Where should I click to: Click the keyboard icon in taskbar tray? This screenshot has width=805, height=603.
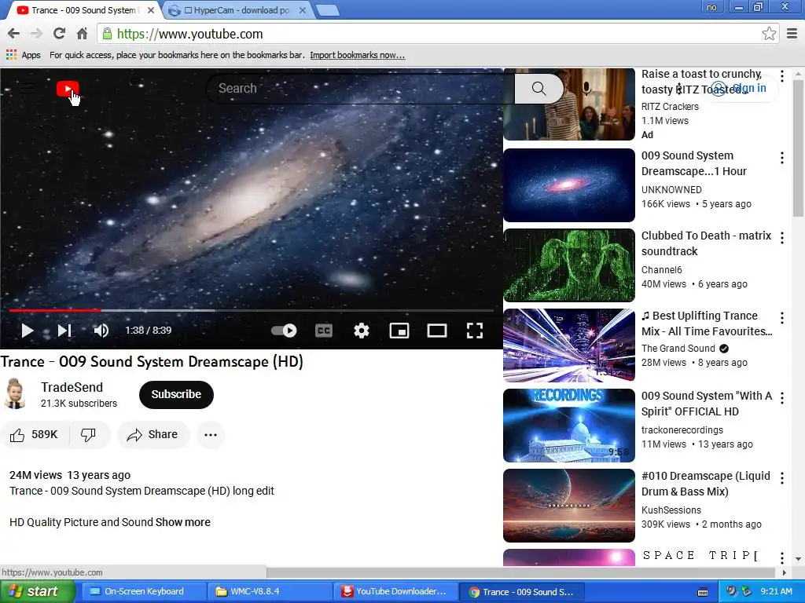(704, 592)
